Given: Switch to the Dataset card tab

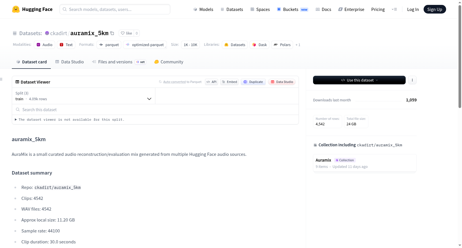Looking at the screenshot, I should (x=31, y=62).
